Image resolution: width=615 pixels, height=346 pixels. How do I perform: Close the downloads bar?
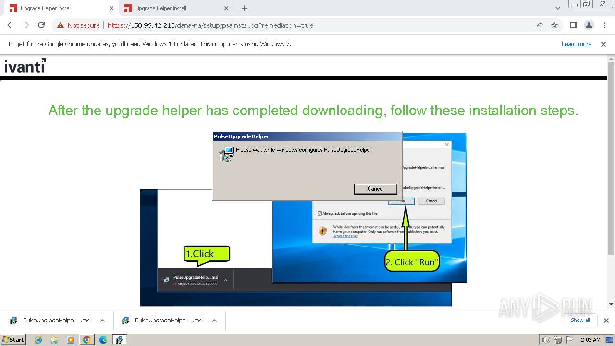coord(606,321)
